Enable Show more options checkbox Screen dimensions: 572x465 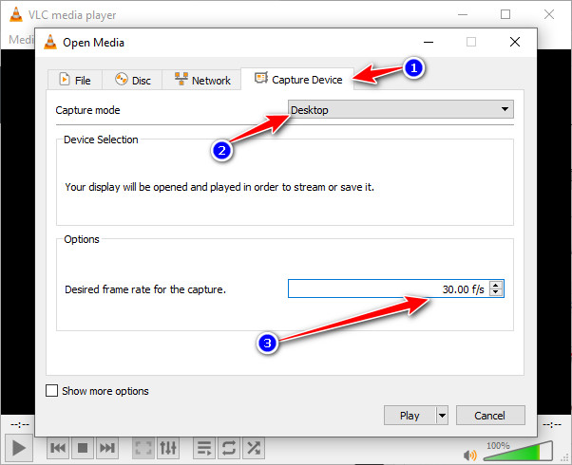[52, 391]
